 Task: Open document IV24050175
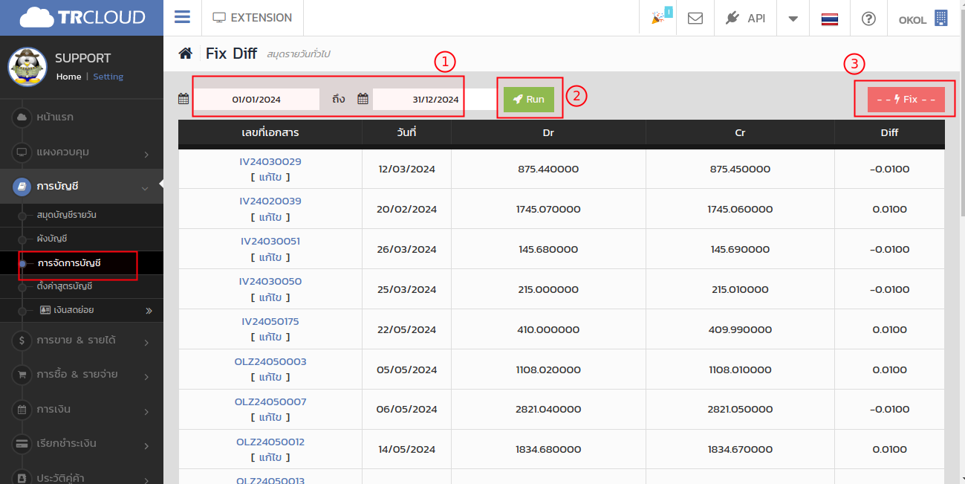click(x=270, y=322)
